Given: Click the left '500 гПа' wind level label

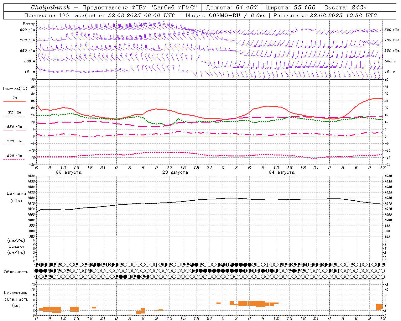Looking at the screenshot, I should pos(28,30).
